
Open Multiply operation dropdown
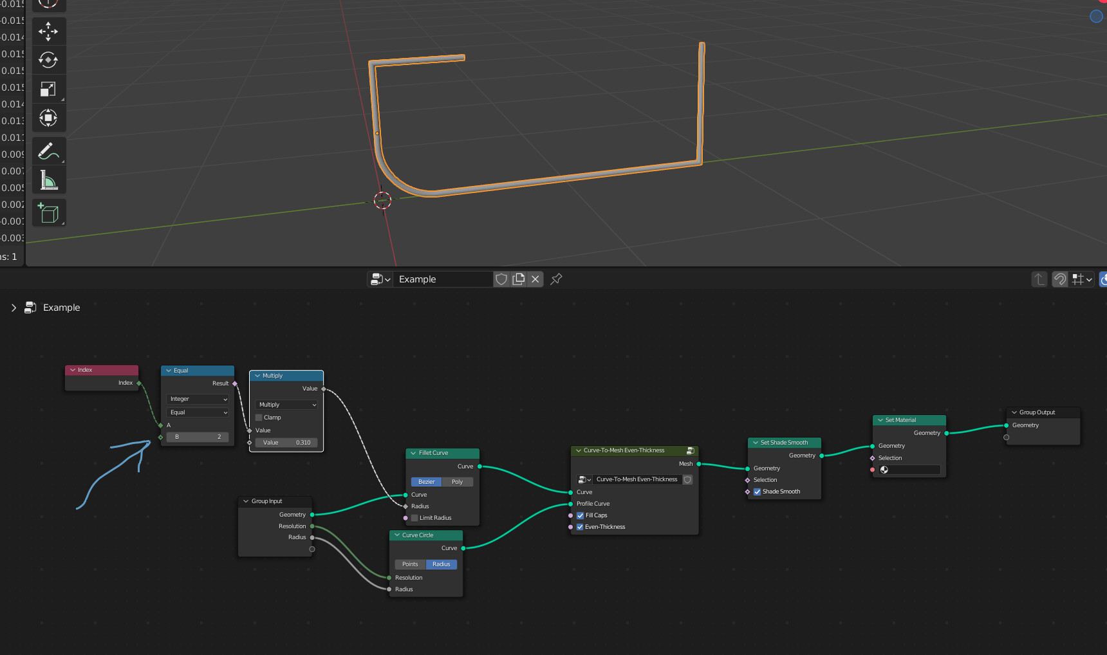286,405
